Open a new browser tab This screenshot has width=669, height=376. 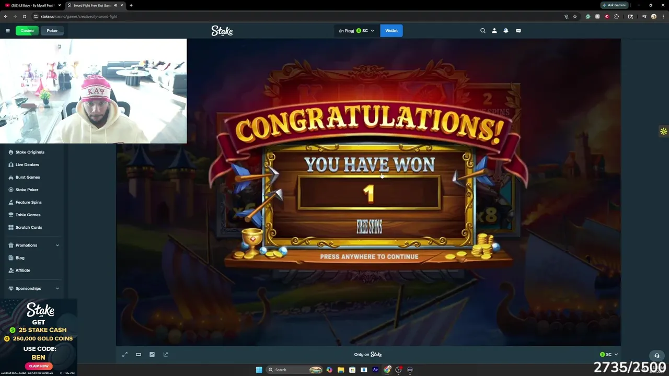click(131, 5)
